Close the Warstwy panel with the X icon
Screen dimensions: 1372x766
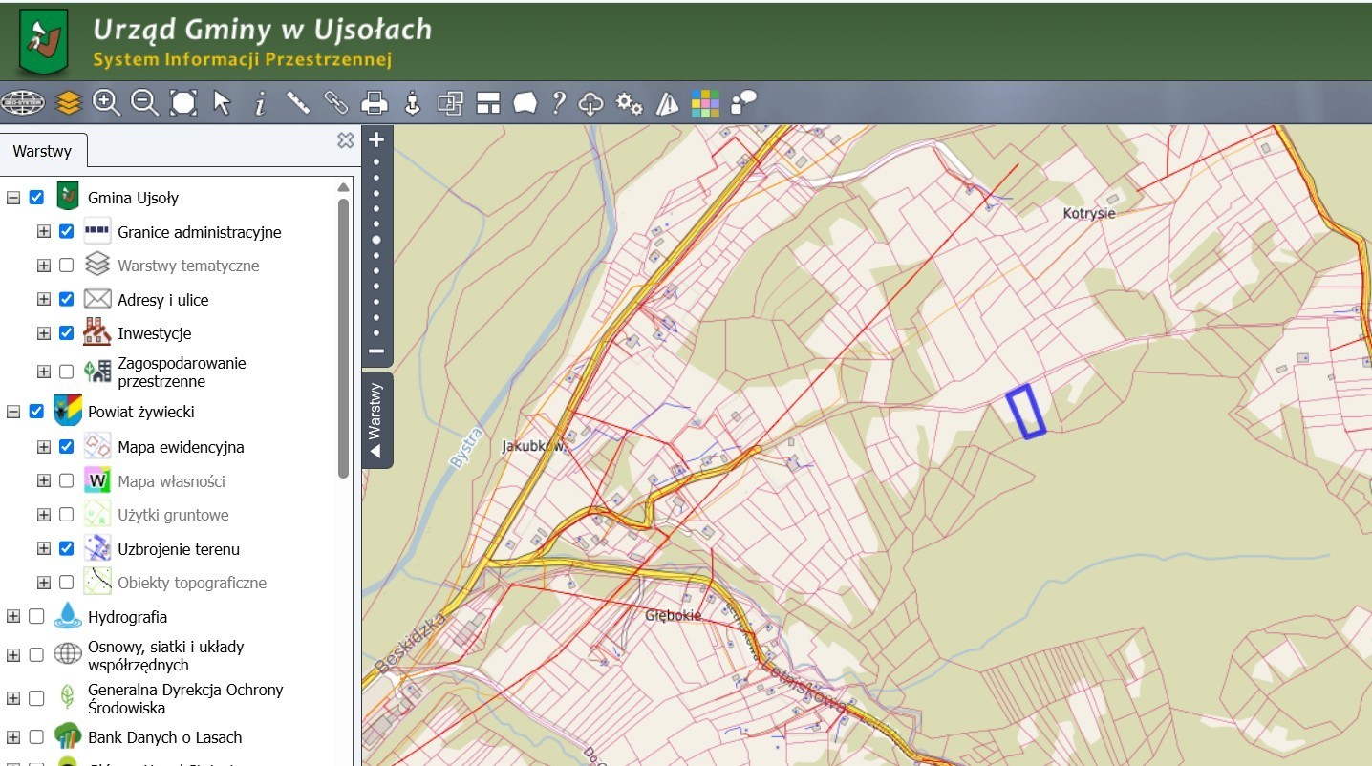[x=346, y=140]
